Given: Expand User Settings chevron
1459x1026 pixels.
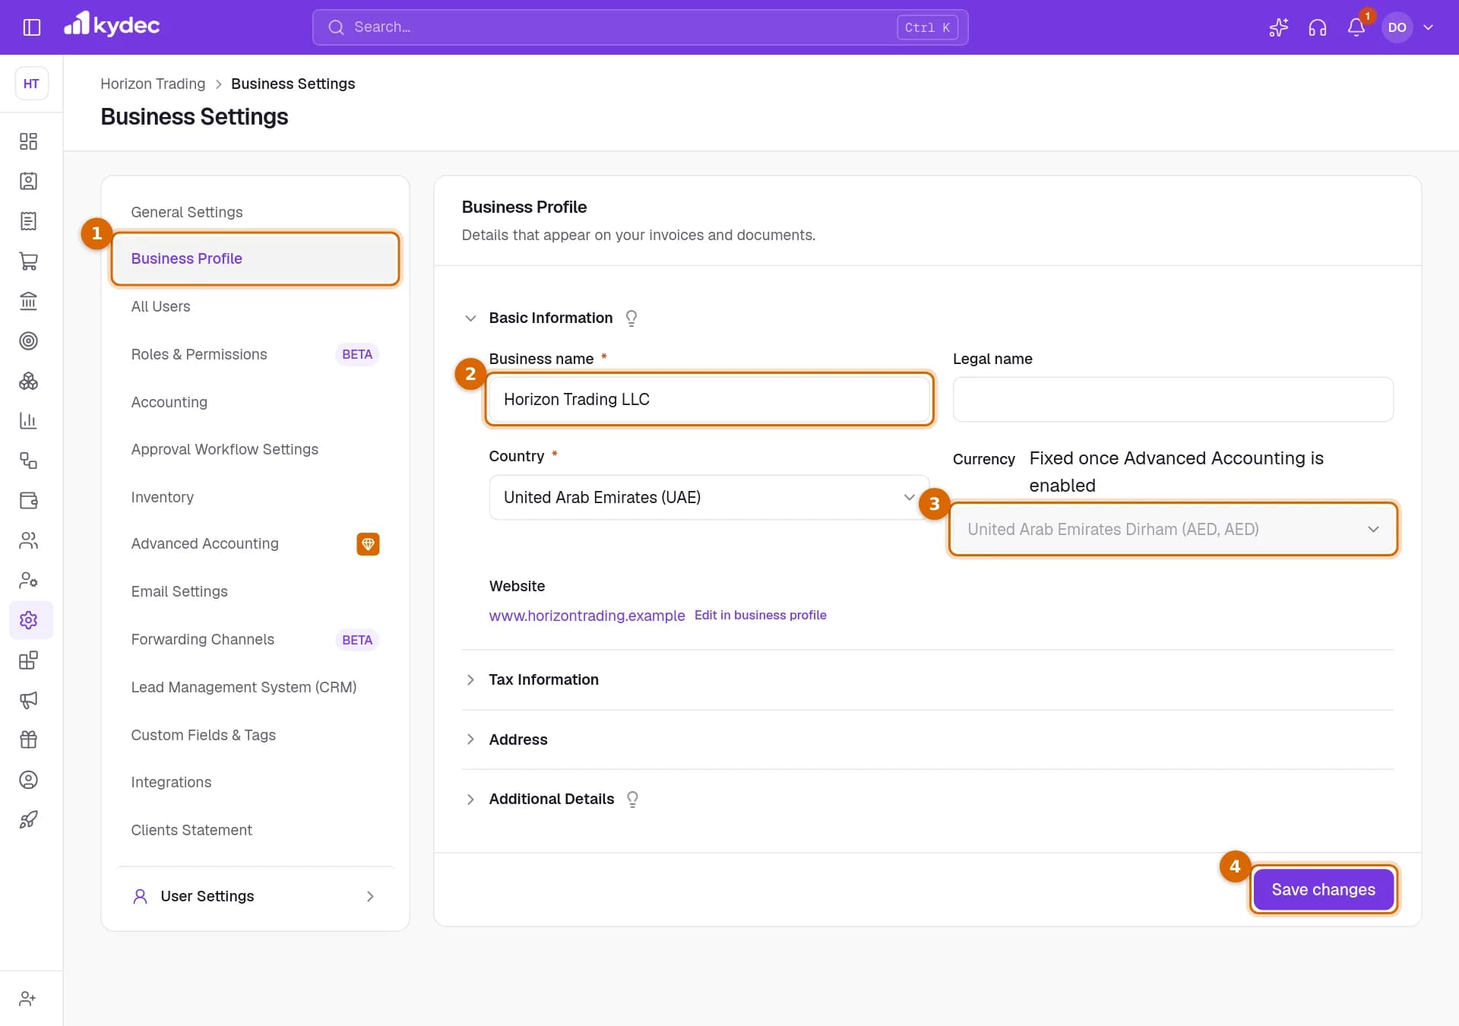Looking at the screenshot, I should [370, 896].
